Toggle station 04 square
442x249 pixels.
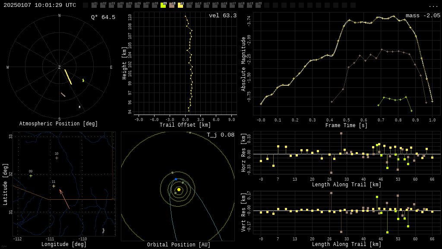point(120,5)
